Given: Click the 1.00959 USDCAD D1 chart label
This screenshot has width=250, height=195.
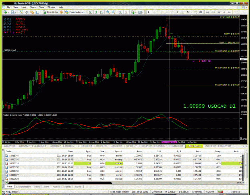Looking at the screenshot, I should pyautogui.click(x=209, y=106).
